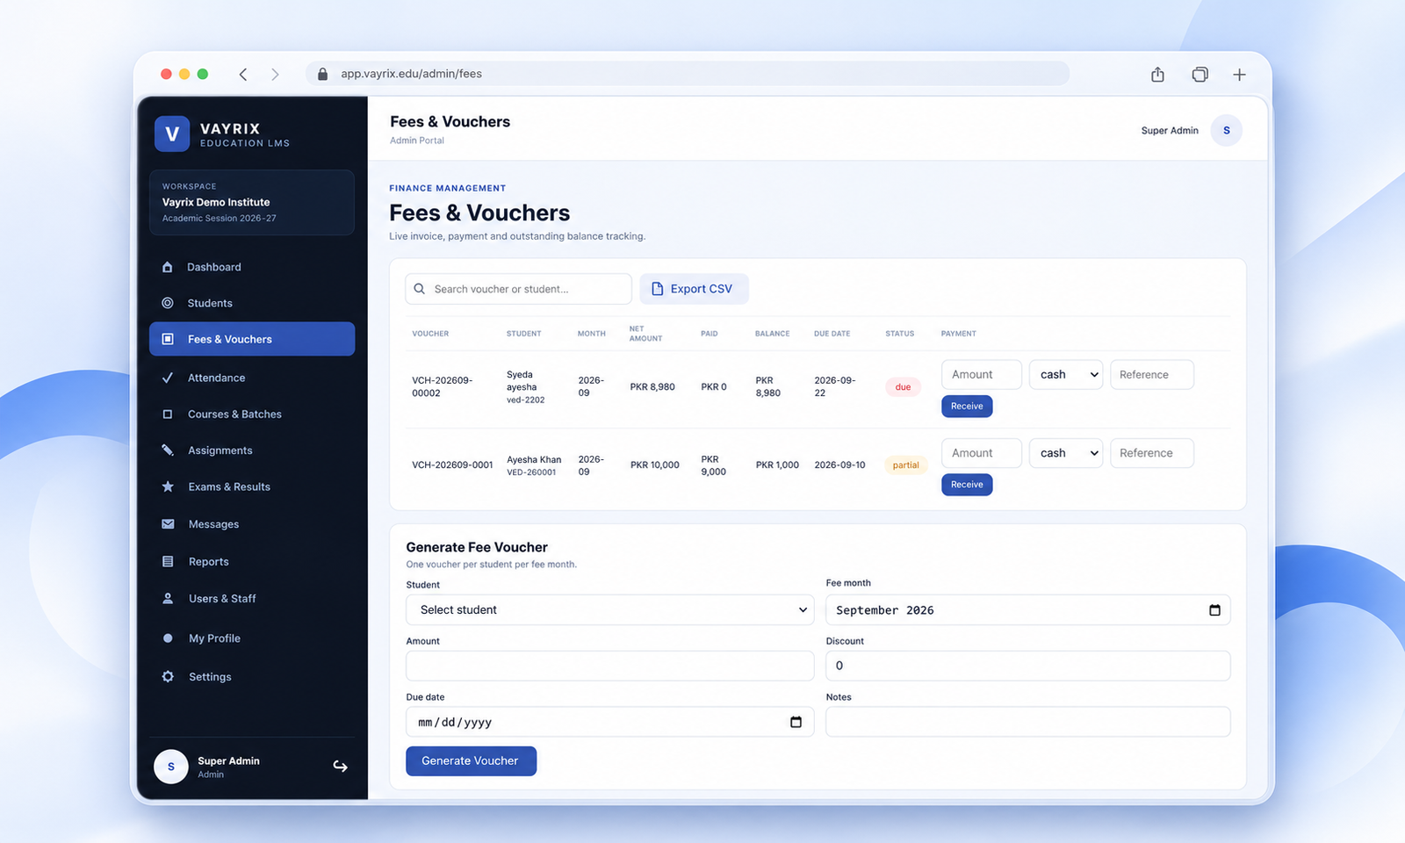Image resolution: width=1405 pixels, height=843 pixels.
Task: Click the Vayrix V logo
Action: 172,134
